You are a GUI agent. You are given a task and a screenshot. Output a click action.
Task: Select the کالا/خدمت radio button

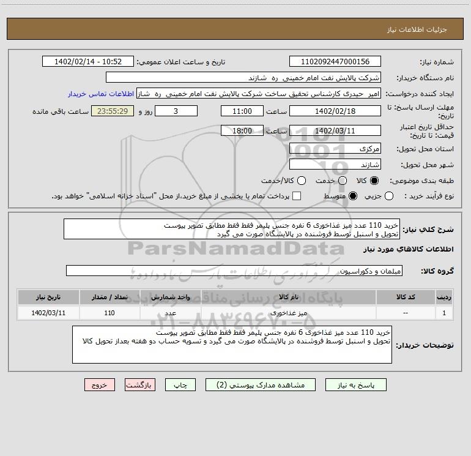[x=302, y=181]
